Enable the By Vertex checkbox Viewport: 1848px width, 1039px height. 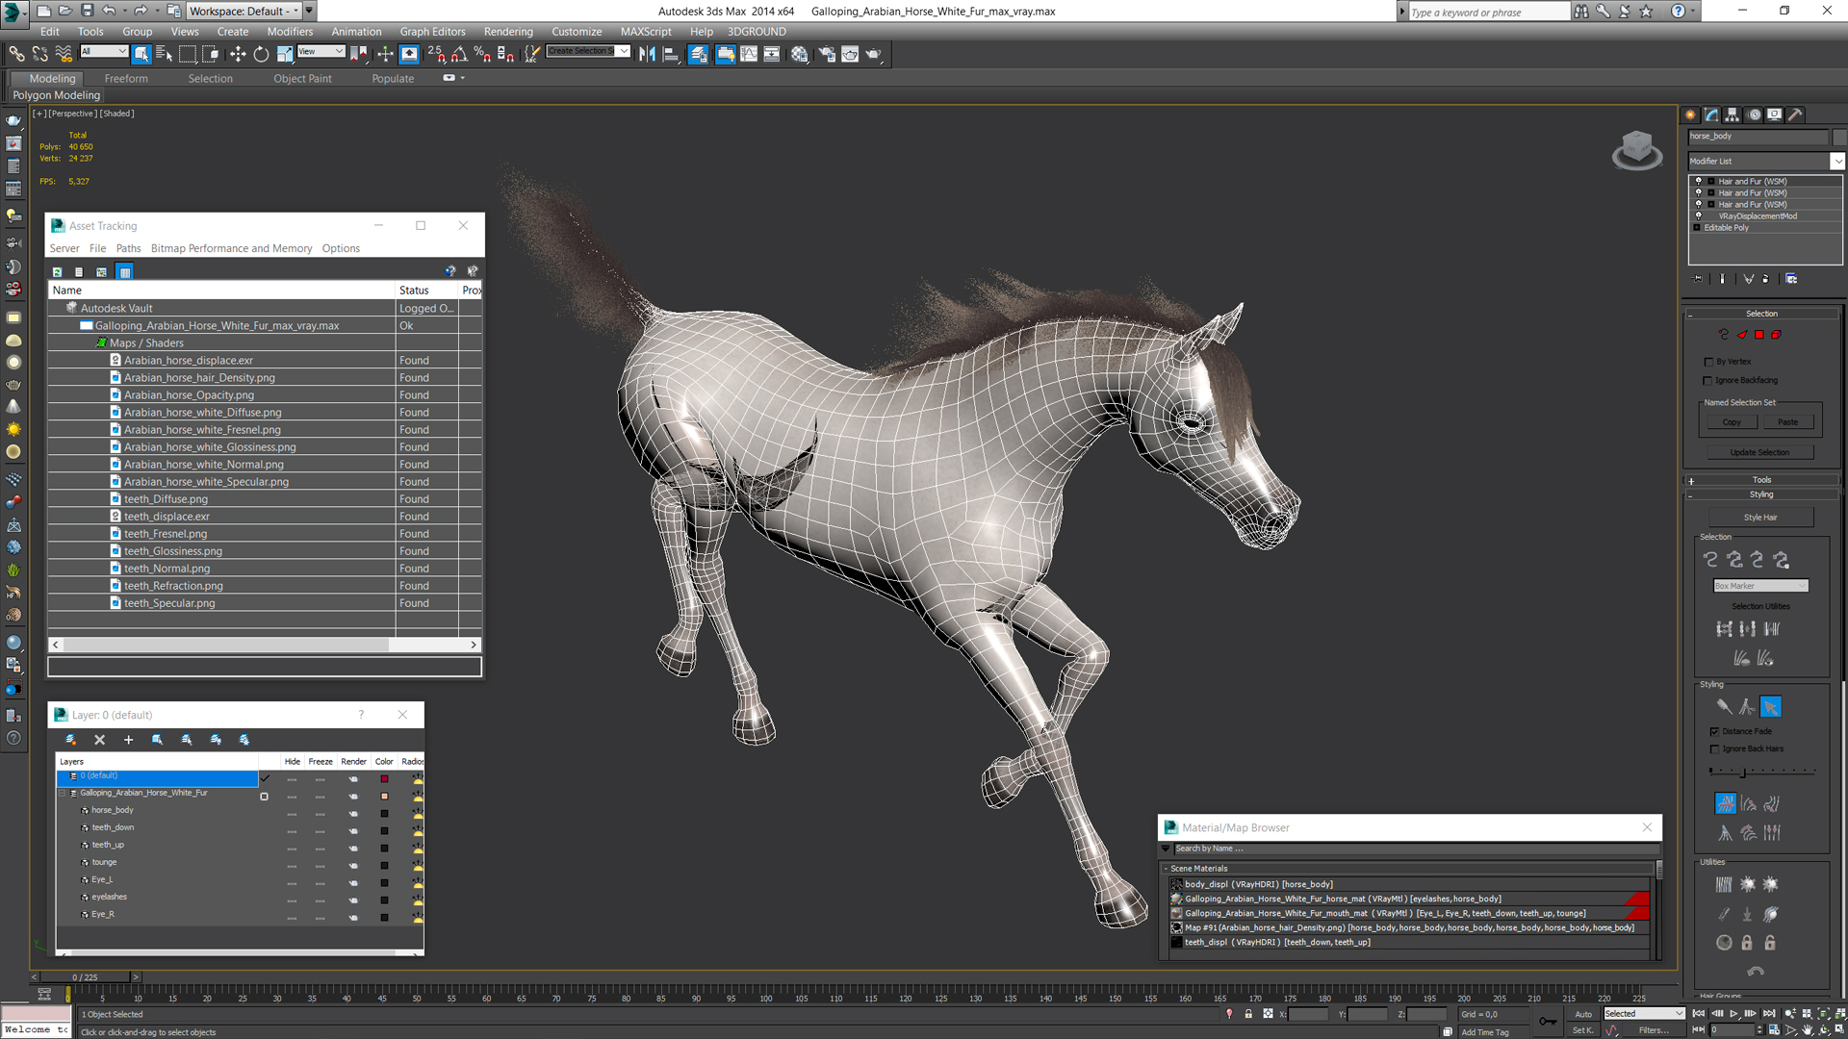[x=1708, y=362]
